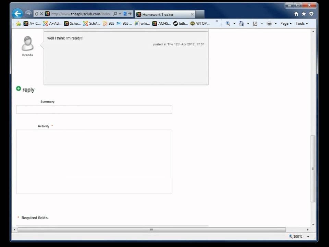Open the first 365 bookmark with orange icon

(109, 24)
